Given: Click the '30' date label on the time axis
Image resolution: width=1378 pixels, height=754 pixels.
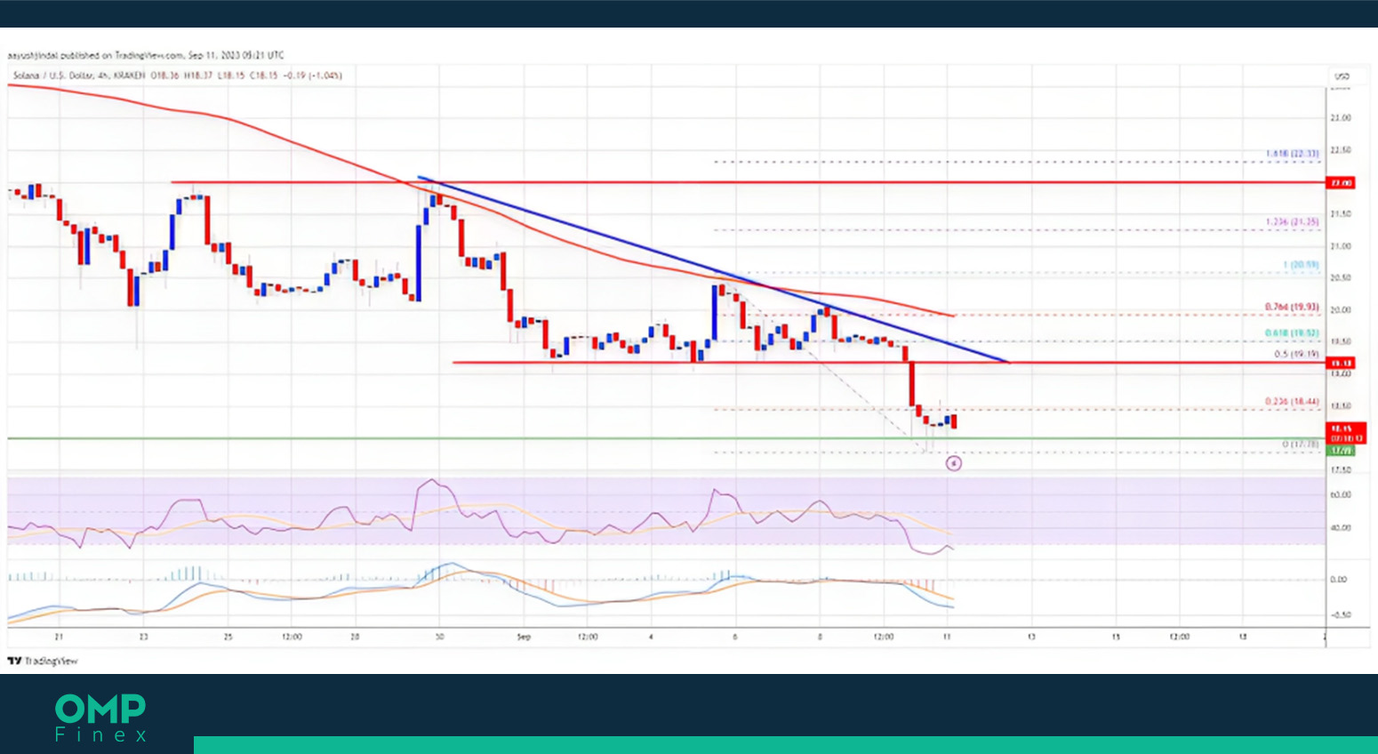Looking at the screenshot, I should pos(439,637).
